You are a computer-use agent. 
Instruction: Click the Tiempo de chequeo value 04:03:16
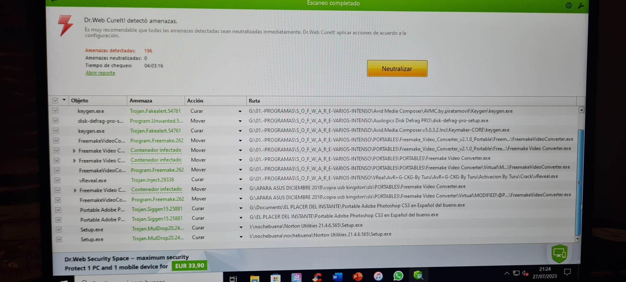pyautogui.click(x=154, y=66)
